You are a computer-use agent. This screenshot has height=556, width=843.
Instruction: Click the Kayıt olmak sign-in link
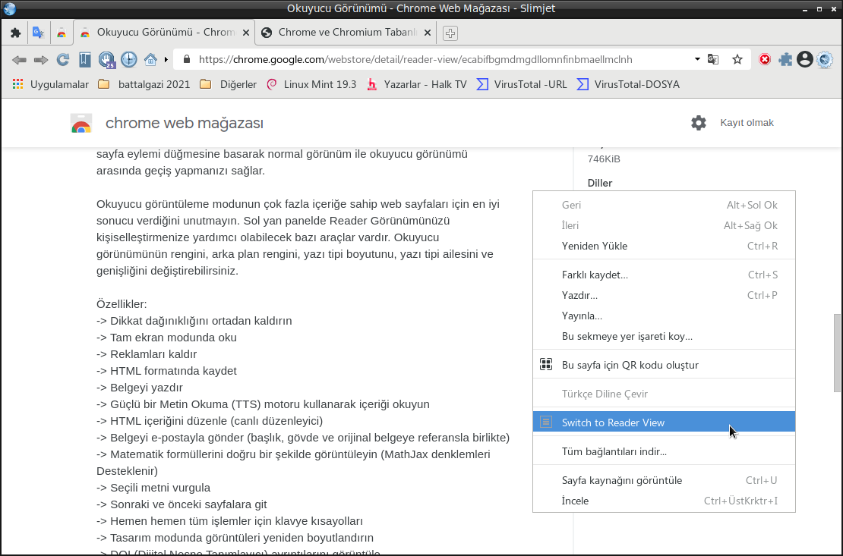tap(747, 122)
